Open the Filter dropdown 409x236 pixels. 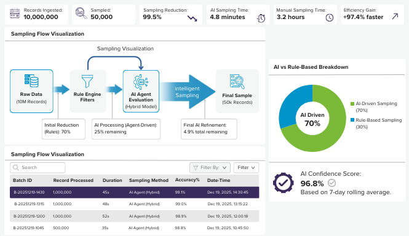[x=246, y=168]
